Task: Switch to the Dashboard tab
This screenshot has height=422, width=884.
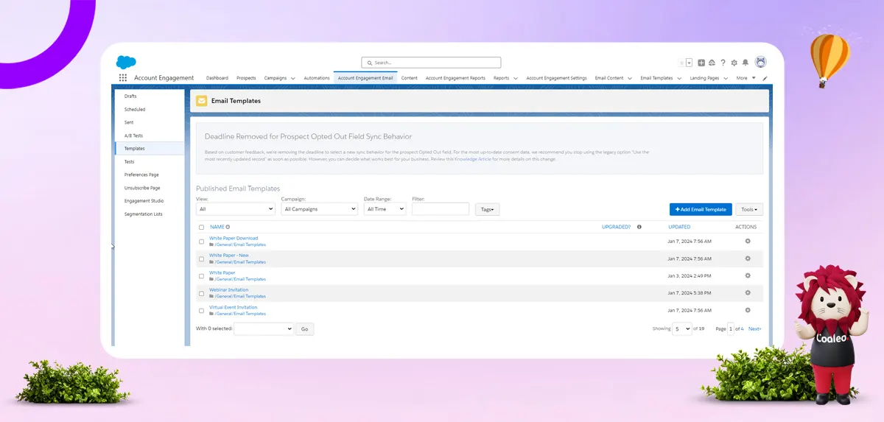Action: coord(217,78)
